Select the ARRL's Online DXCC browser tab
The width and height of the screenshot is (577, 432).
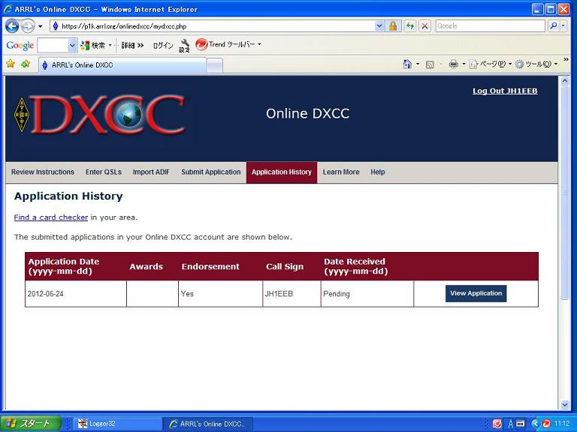coord(122,65)
